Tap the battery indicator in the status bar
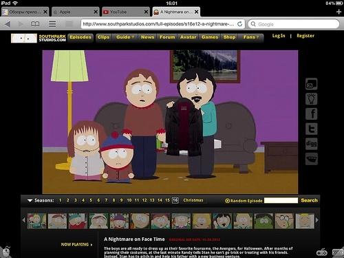This screenshot has height=258, width=344. [x=339, y=3]
